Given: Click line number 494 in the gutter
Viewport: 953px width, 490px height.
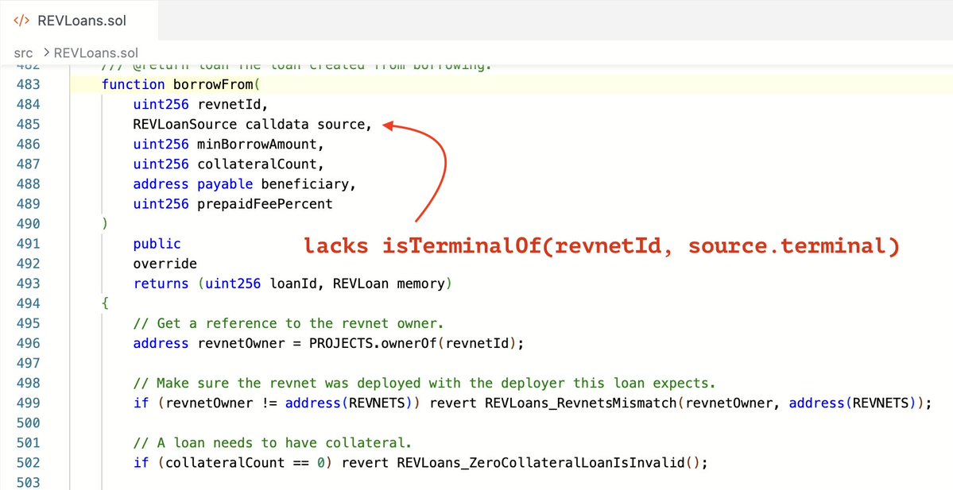Looking at the screenshot, I should tap(29, 303).
